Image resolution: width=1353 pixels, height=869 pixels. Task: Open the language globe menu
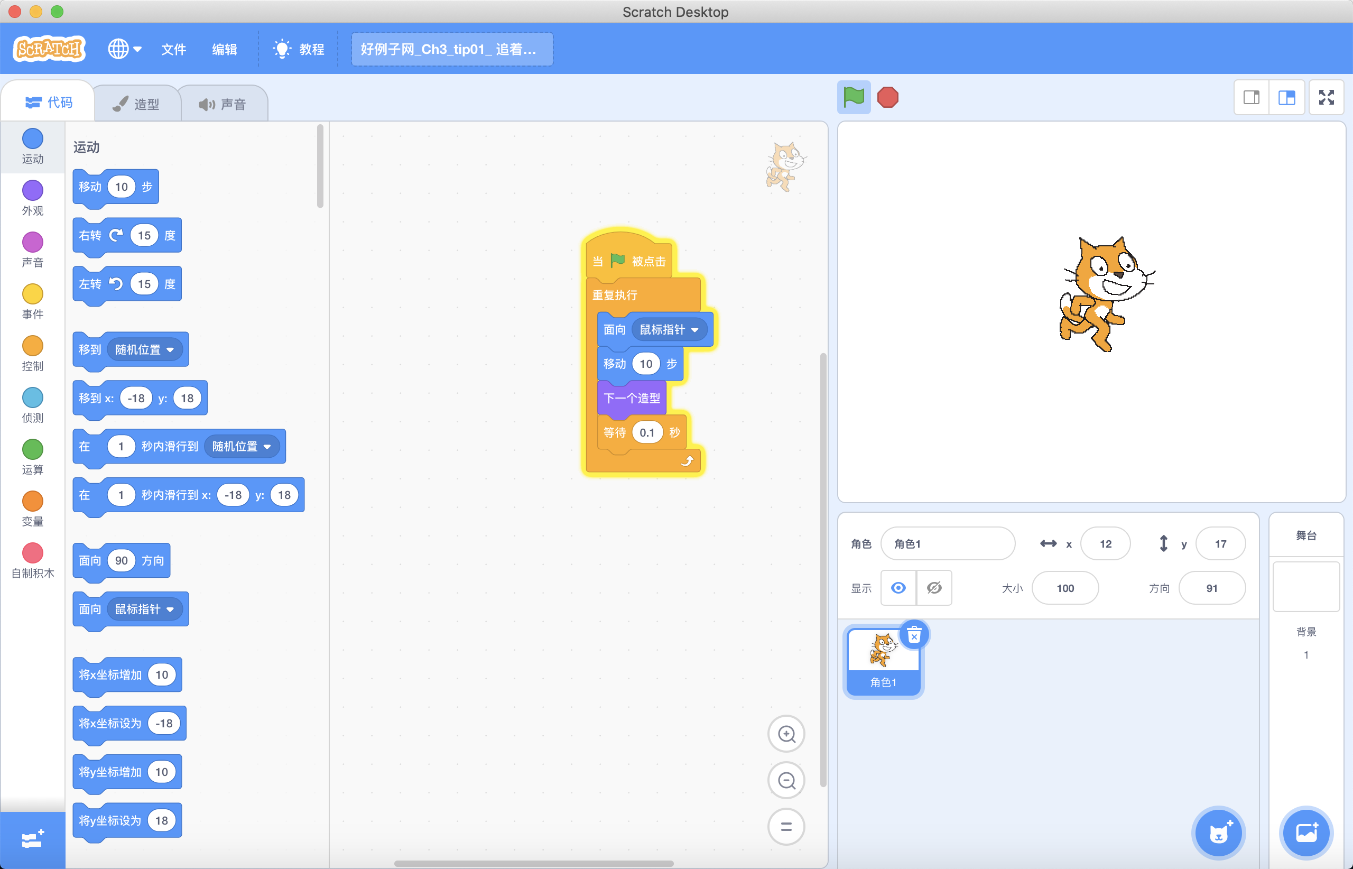[124, 49]
